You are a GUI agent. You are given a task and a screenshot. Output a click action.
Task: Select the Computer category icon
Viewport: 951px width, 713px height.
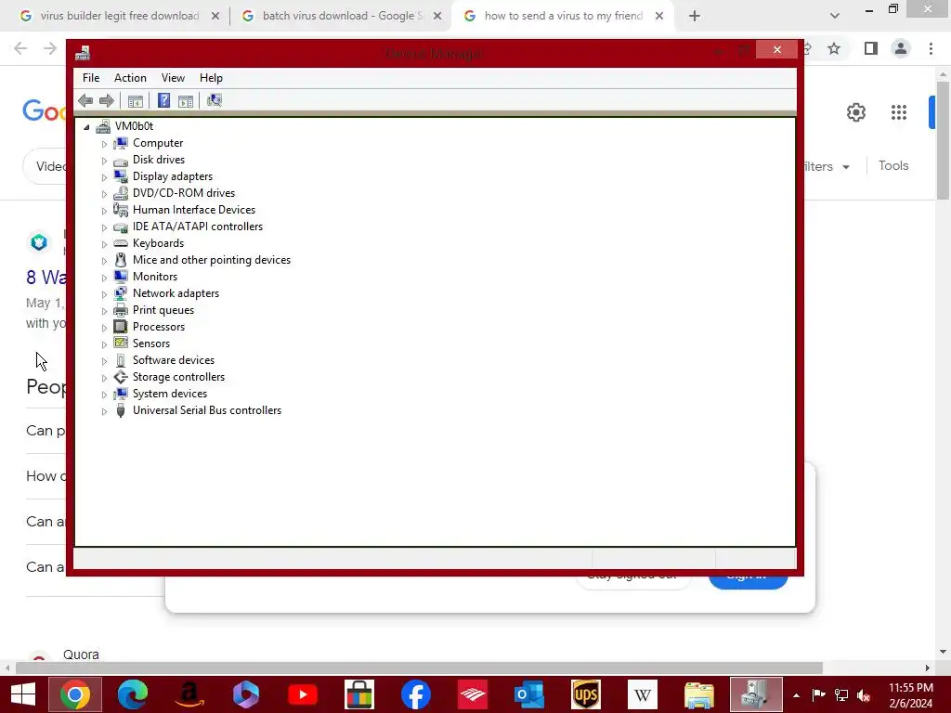pos(121,143)
